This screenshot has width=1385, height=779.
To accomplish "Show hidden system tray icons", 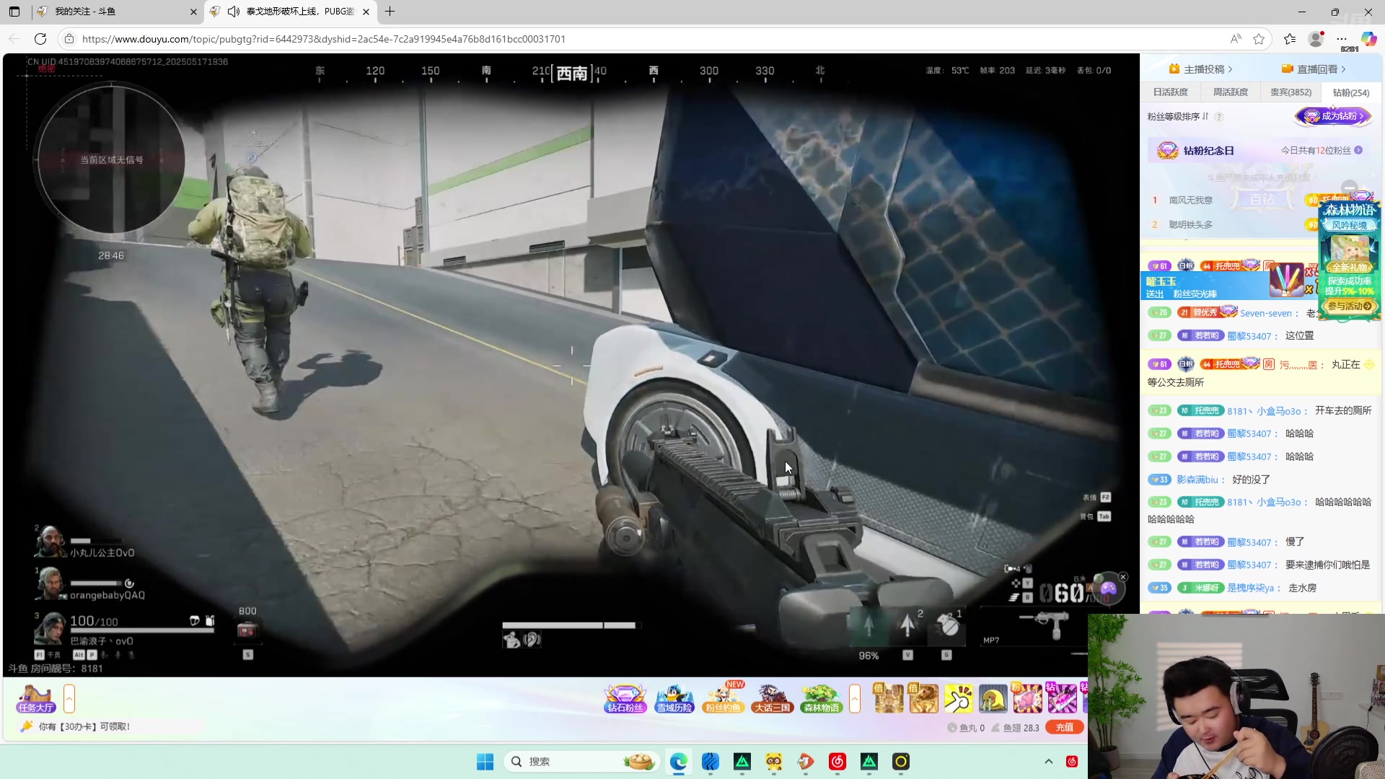I will coord(1049,762).
